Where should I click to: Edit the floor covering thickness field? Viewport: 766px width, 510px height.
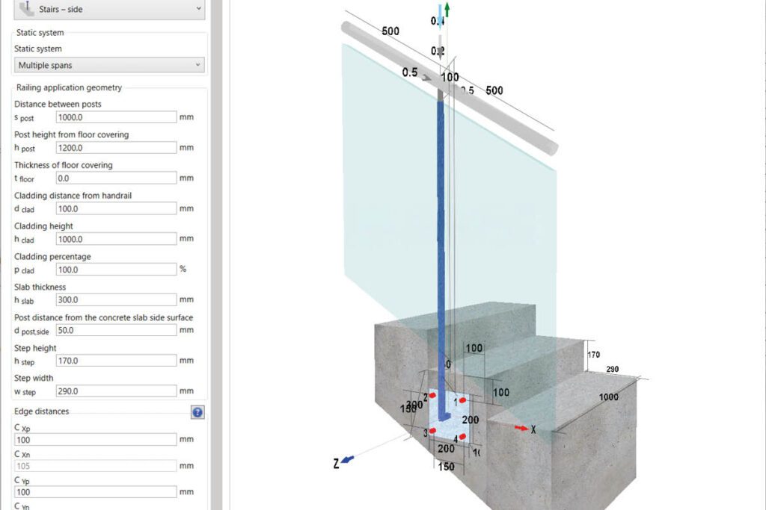pyautogui.click(x=116, y=178)
